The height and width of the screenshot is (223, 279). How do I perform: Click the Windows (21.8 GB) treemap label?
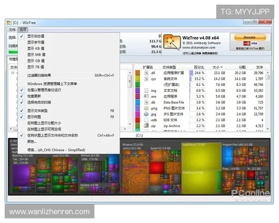tap(133, 144)
